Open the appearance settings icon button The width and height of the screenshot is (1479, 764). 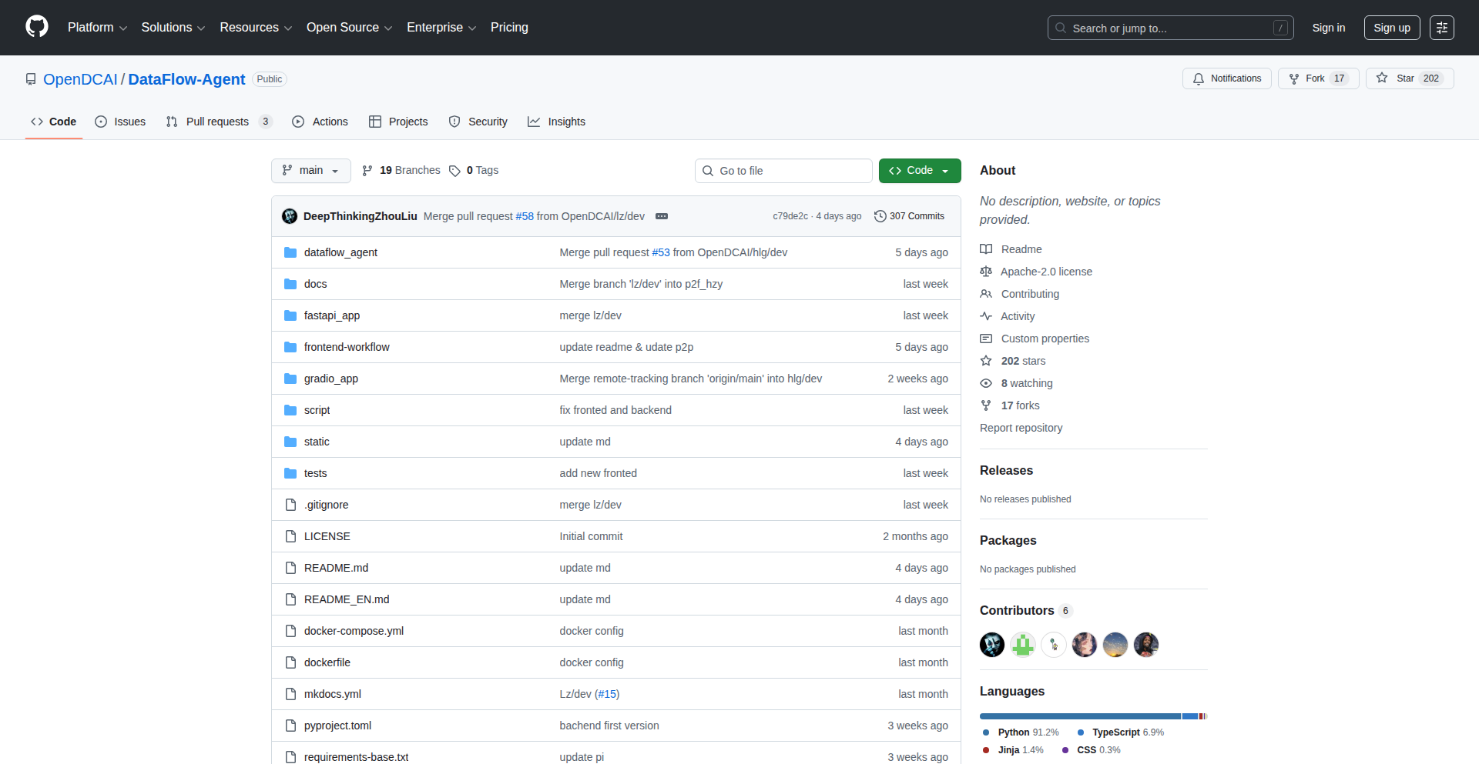[x=1442, y=28]
